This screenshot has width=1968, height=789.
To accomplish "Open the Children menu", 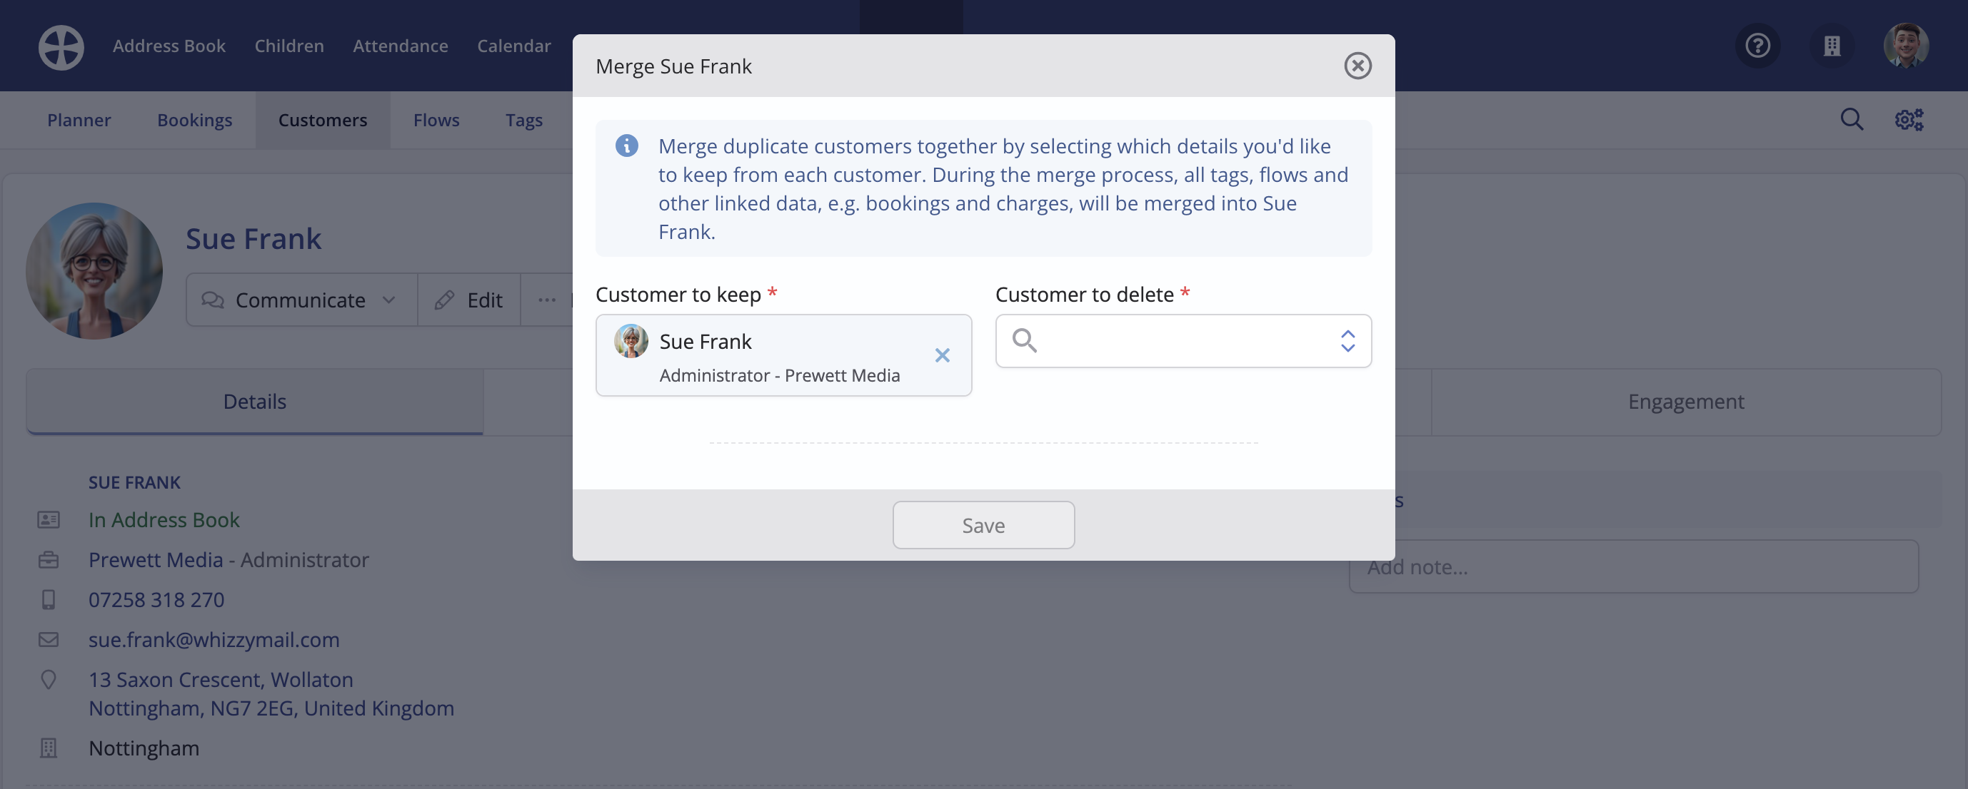I will [288, 46].
